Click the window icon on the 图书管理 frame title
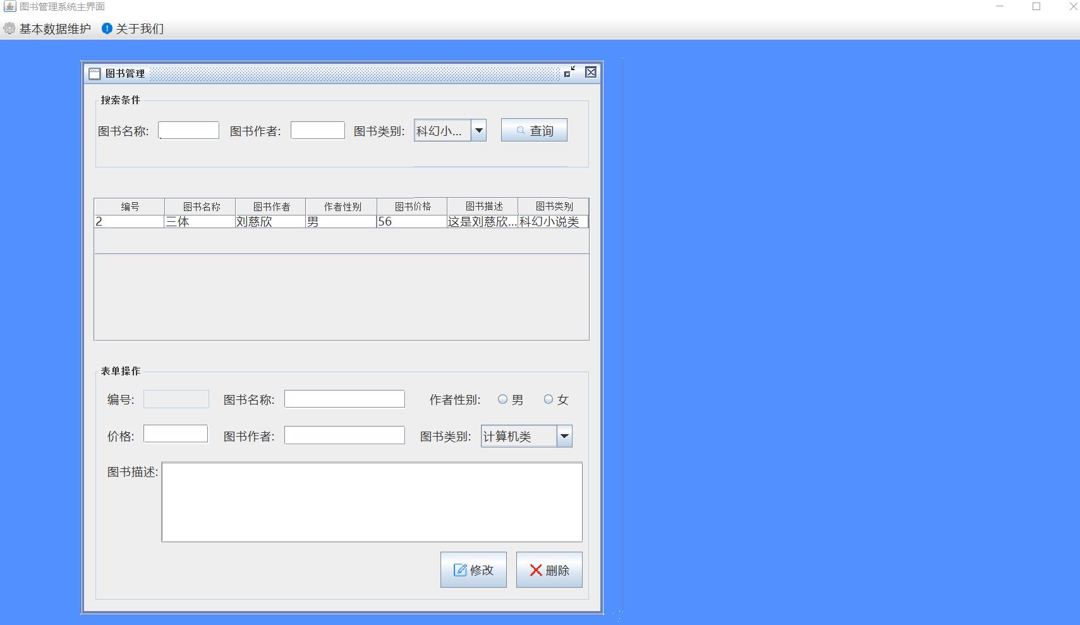 [x=95, y=73]
